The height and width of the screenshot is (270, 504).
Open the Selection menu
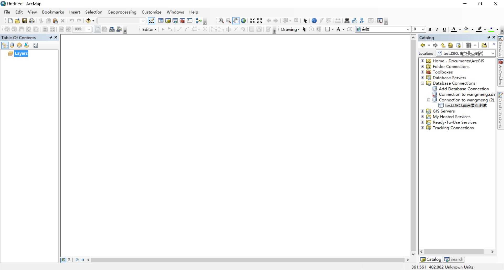pyautogui.click(x=94, y=12)
